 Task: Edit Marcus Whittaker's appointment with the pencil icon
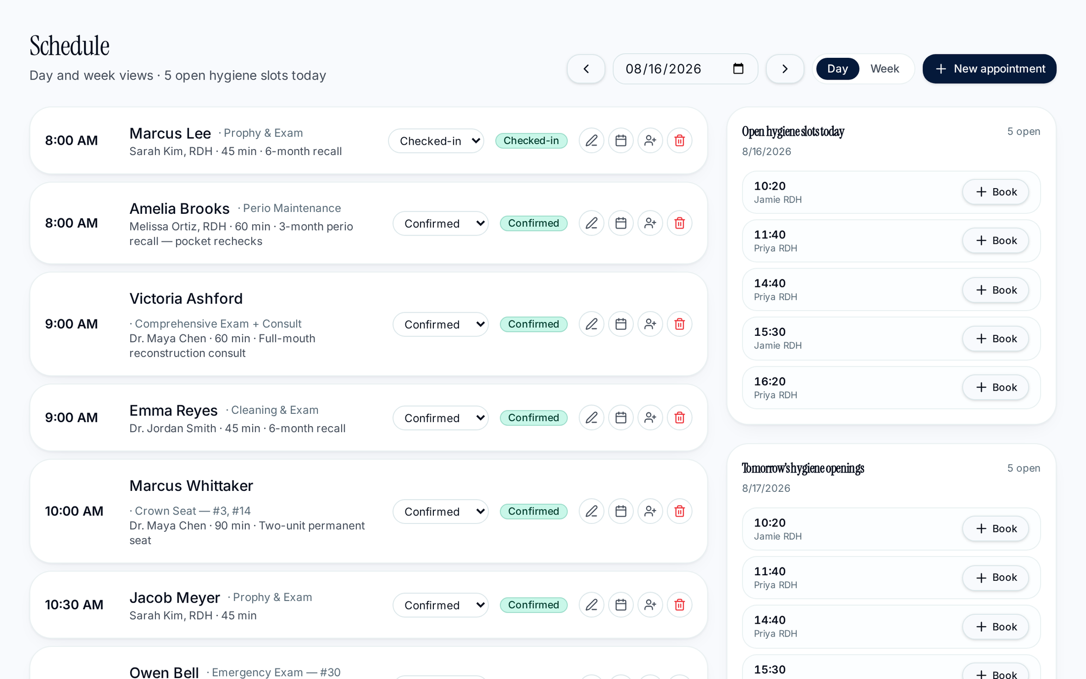(591, 511)
